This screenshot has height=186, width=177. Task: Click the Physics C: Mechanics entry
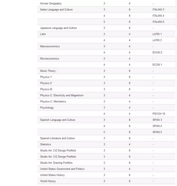(53, 101)
